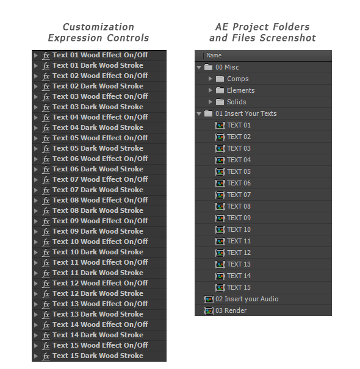Click the 02 Insert your Audio comp icon
This screenshot has height=369, width=360.
(209, 299)
